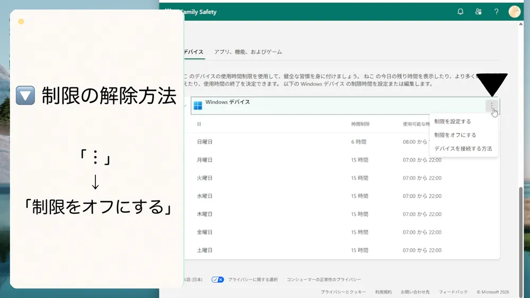
Task: Click the Family Safety title in header
Action: coord(198,12)
